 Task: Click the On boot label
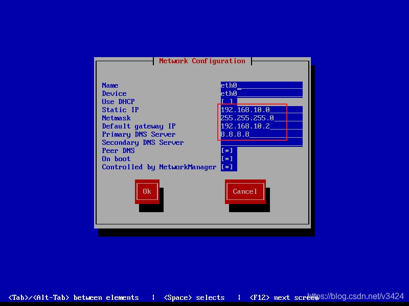[116, 159]
